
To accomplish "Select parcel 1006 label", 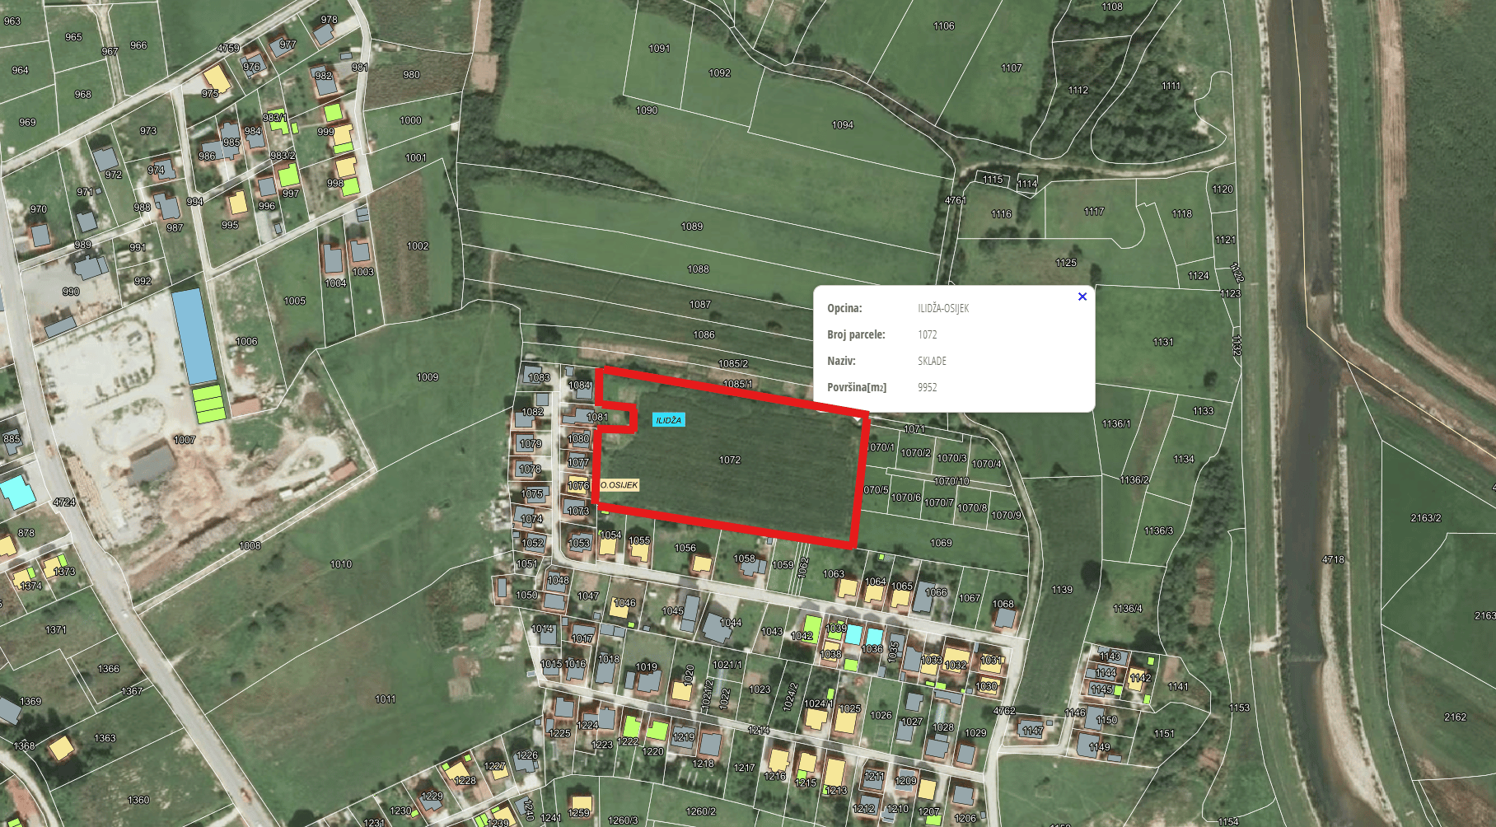I will click(x=246, y=341).
